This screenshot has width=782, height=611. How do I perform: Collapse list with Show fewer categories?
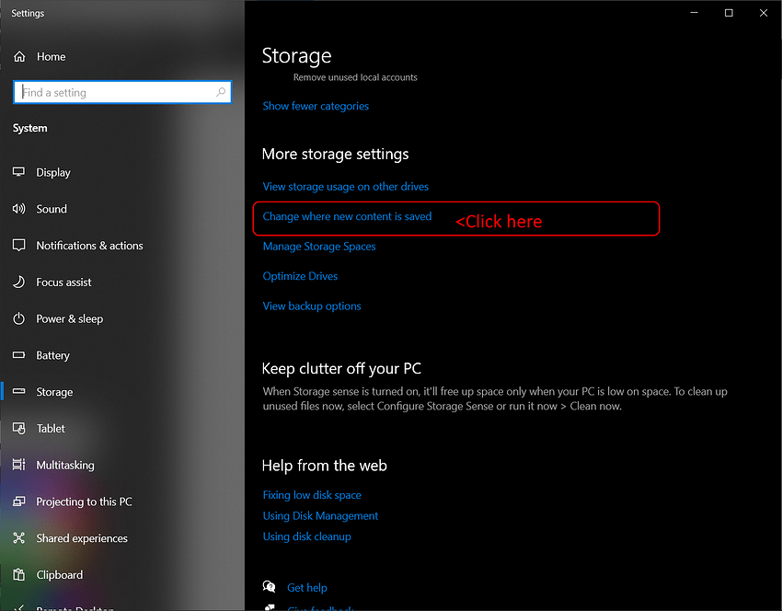[x=316, y=106]
